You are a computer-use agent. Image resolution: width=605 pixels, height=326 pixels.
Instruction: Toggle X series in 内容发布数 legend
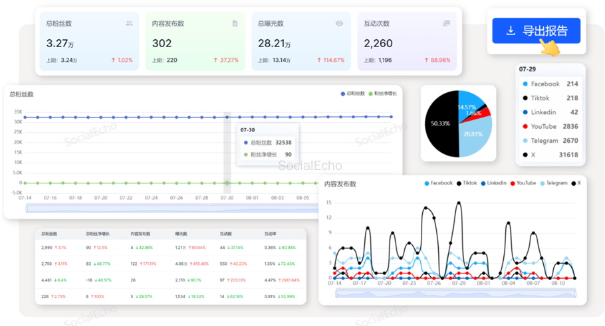tap(576, 183)
